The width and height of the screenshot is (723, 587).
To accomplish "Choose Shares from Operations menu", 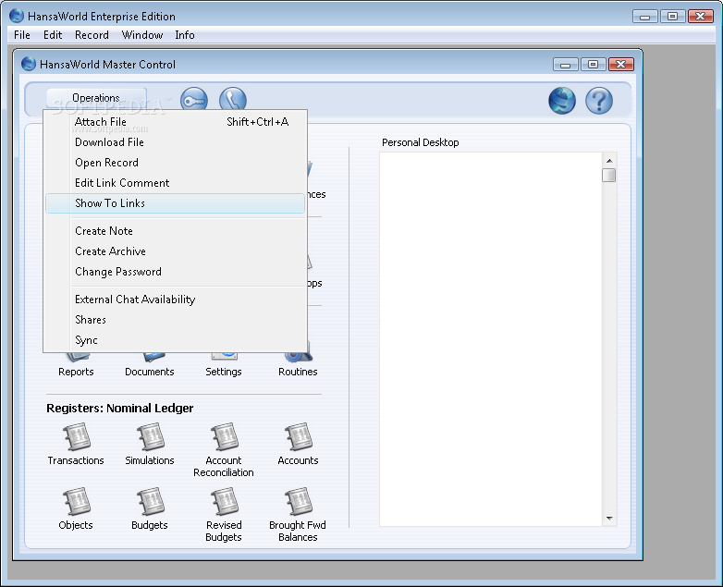I will coord(176,320).
